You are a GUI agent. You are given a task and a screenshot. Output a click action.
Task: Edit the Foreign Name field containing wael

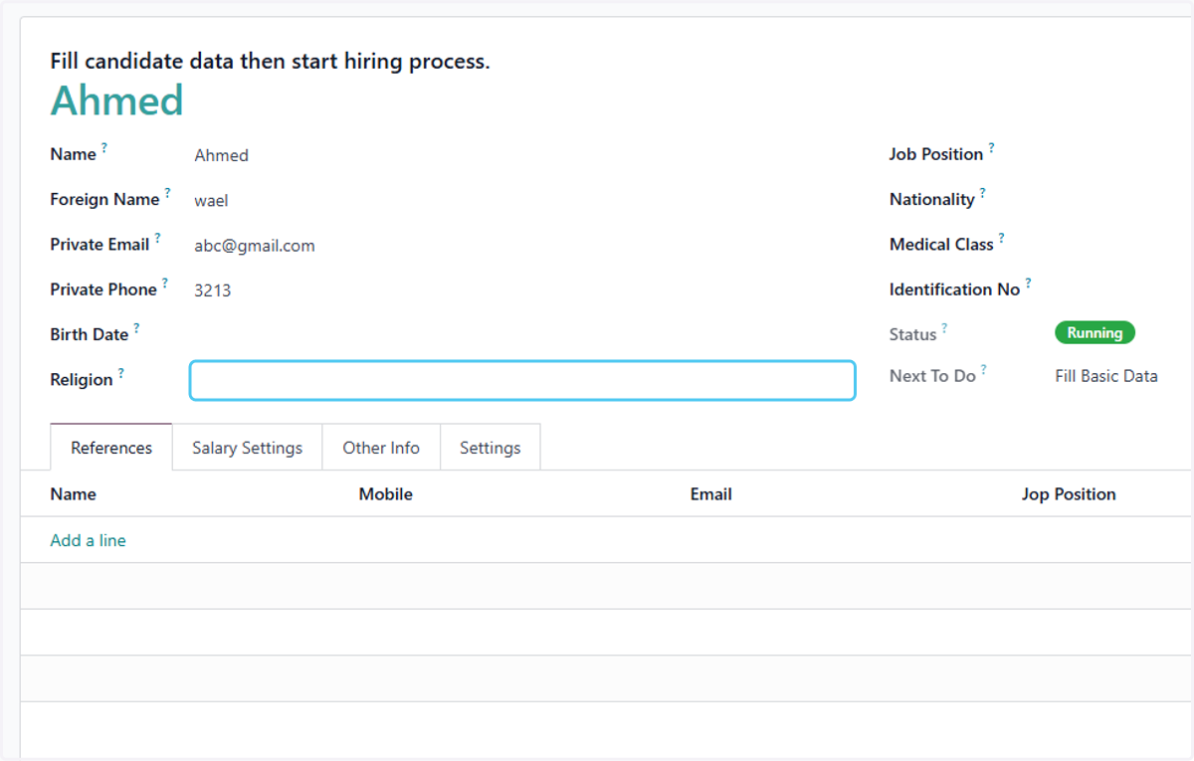pos(522,200)
